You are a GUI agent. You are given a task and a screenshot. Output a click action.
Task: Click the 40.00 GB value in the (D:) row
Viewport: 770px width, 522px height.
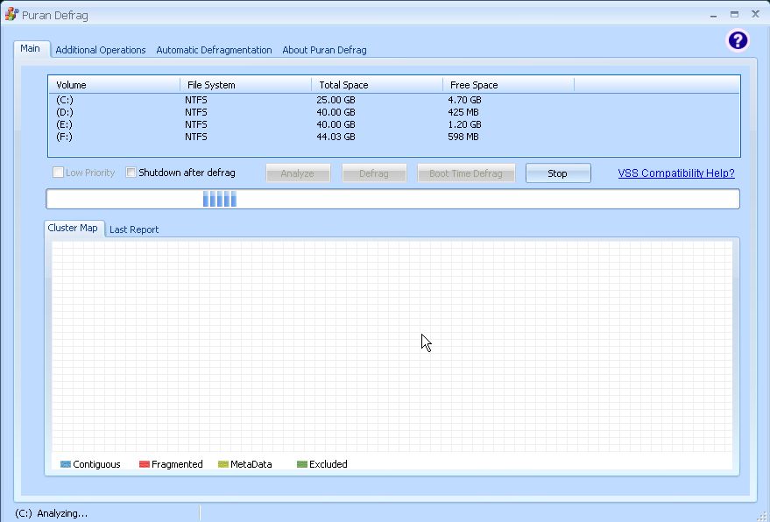[x=336, y=112]
